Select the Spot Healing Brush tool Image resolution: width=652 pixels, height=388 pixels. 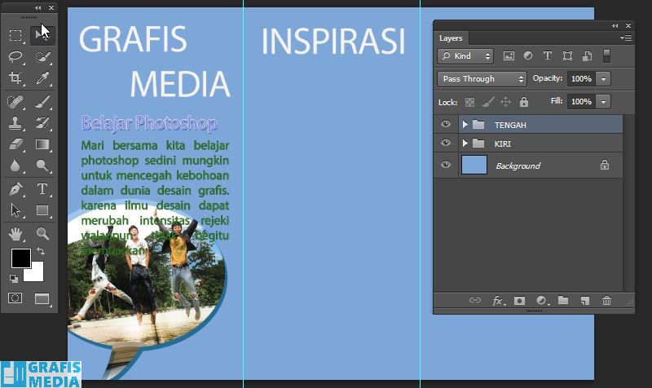[x=15, y=102]
